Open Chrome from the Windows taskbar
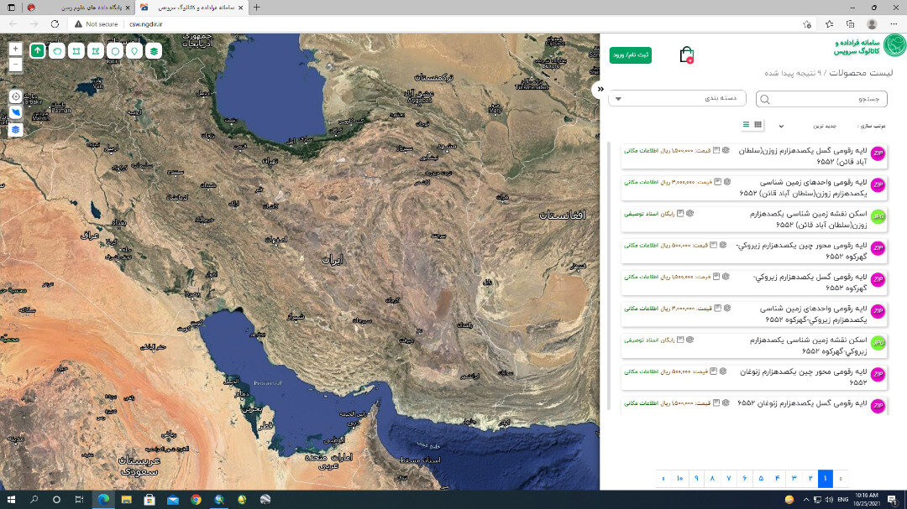 coord(196,499)
